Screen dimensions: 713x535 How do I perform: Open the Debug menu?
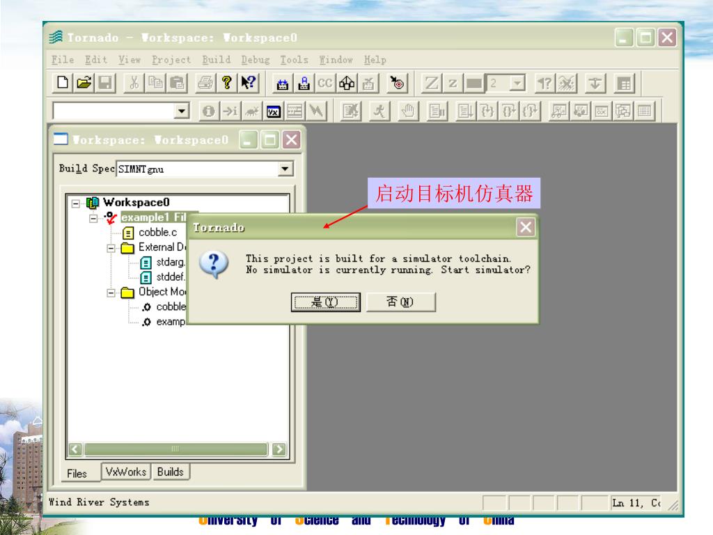(x=256, y=60)
